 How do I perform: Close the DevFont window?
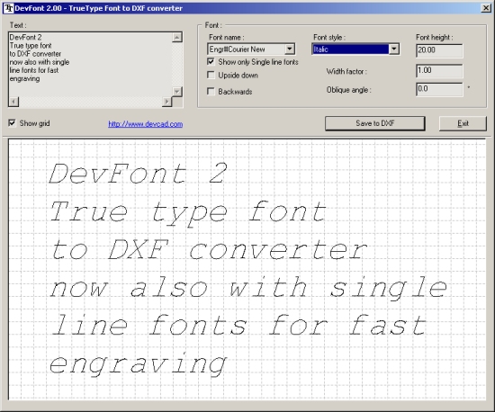tap(486, 8)
